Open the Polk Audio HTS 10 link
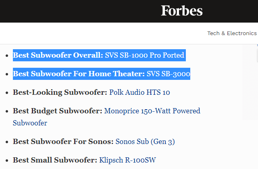Viewport: 258px width, 169px height. [x=139, y=92]
